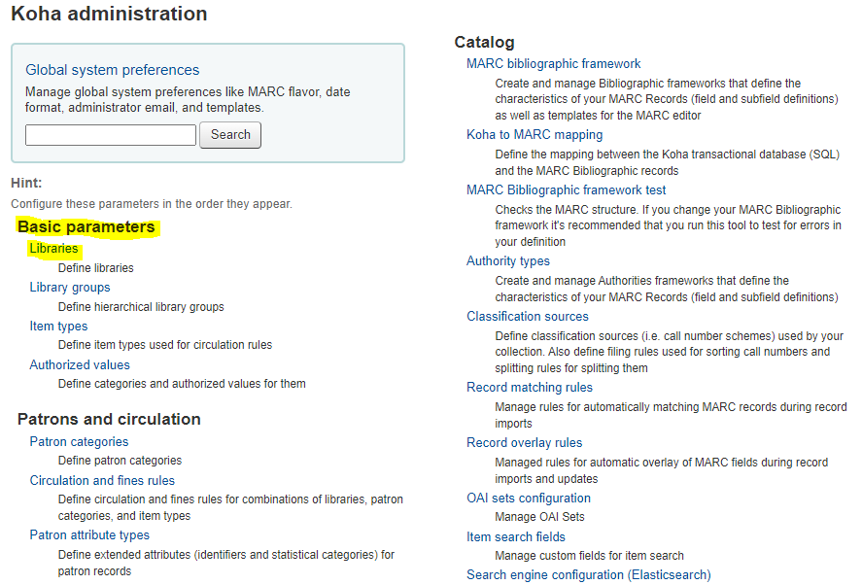This screenshot has height=585, width=862.
Task: Open OAI sets configuration
Action: coord(529,499)
